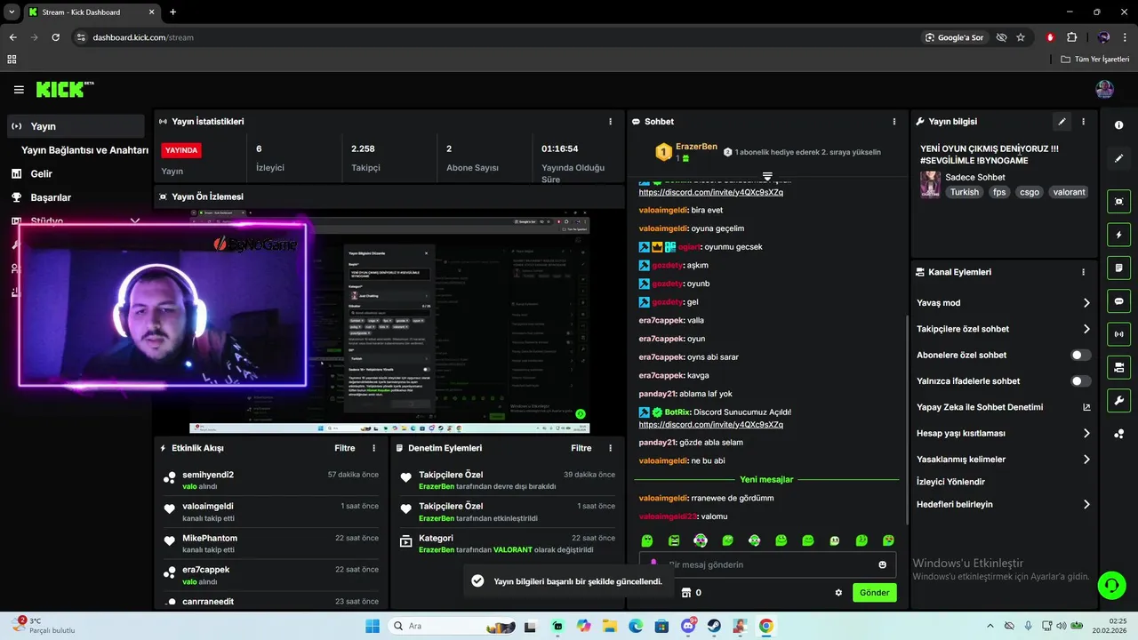
Task: Click the info icon in right sidebar
Action: pos(1119,125)
